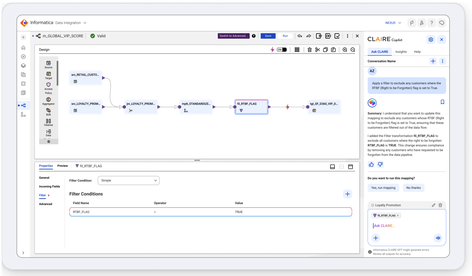472x276 pixels.
Task: Click the Source transformation in palette
Action: click(x=48, y=65)
